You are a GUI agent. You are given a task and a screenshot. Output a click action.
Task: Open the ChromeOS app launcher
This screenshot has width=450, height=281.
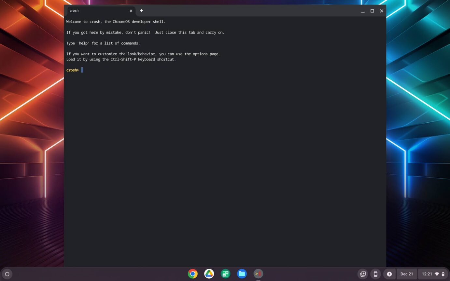pos(7,274)
